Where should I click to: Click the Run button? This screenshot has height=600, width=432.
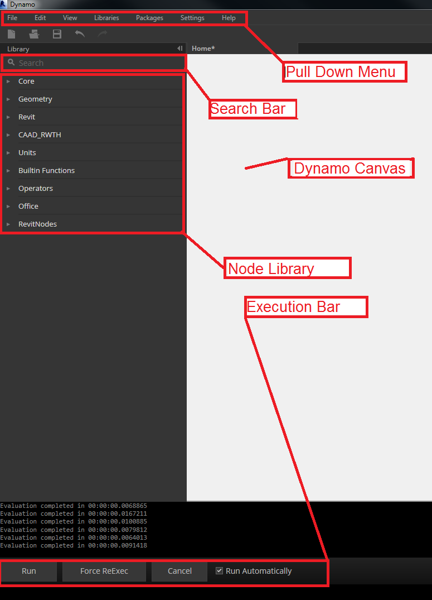click(x=29, y=571)
